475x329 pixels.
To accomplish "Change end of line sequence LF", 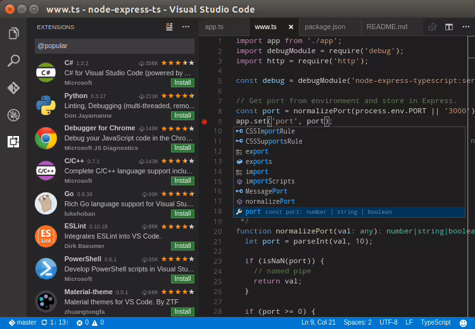I will (x=409, y=323).
